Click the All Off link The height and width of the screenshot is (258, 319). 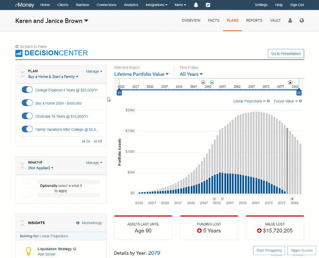pyautogui.click(x=98, y=141)
